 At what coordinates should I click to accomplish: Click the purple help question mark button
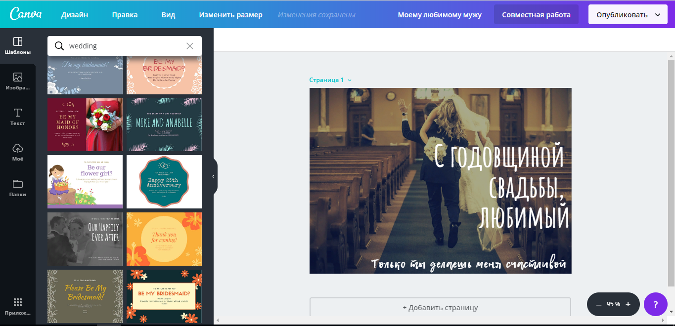coord(656,304)
